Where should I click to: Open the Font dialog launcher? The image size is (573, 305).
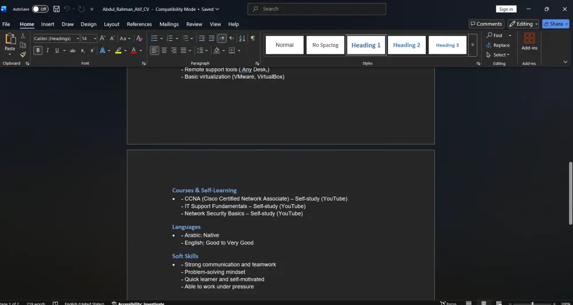tap(144, 64)
